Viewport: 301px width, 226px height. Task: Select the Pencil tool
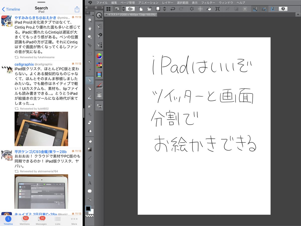point(90,89)
